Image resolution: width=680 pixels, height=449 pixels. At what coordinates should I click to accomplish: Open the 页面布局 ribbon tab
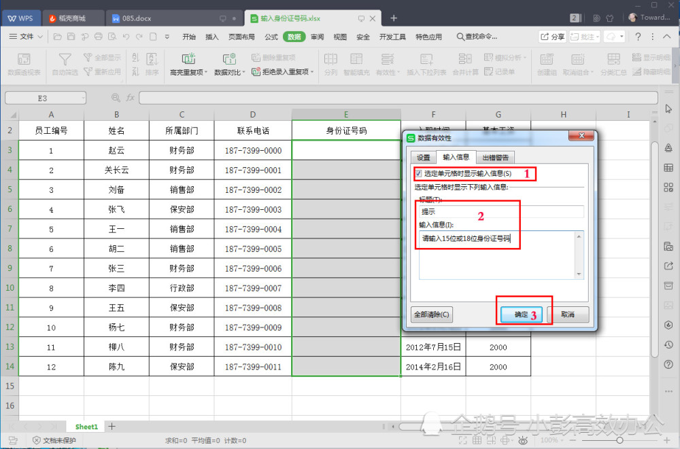(241, 37)
